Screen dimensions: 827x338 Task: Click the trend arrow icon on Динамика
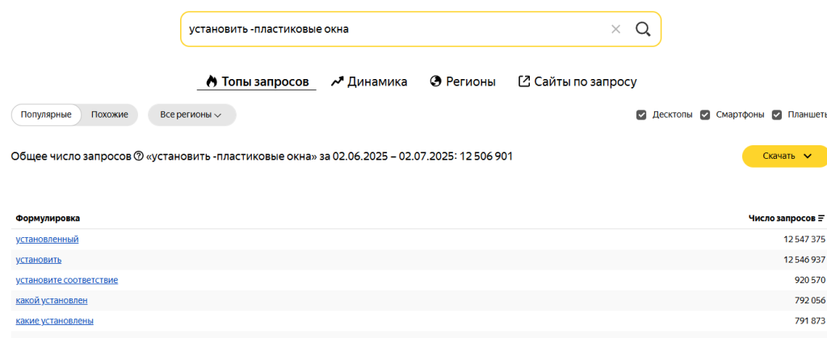click(x=338, y=81)
